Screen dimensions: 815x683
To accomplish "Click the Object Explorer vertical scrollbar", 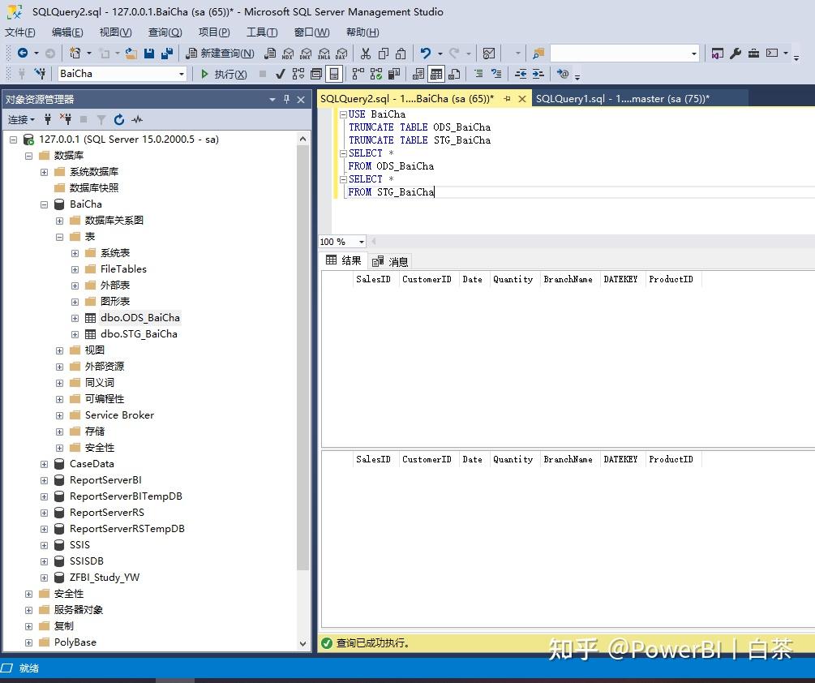I will pyautogui.click(x=303, y=359).
